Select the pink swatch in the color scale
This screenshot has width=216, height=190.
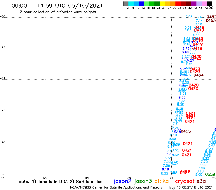[204, 4]
